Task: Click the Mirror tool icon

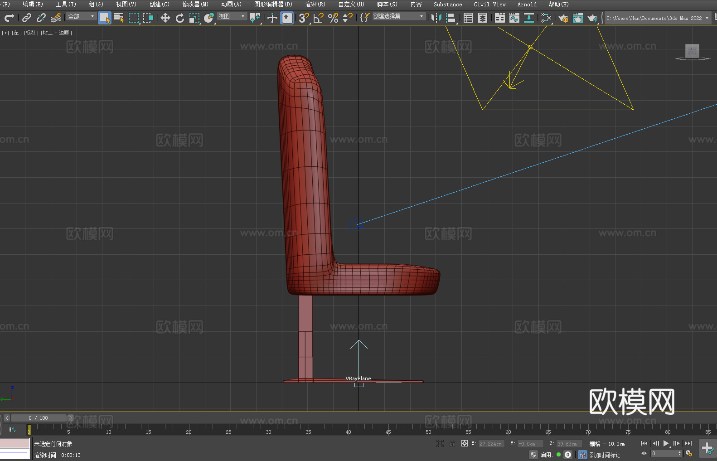Action: [436, 18]
